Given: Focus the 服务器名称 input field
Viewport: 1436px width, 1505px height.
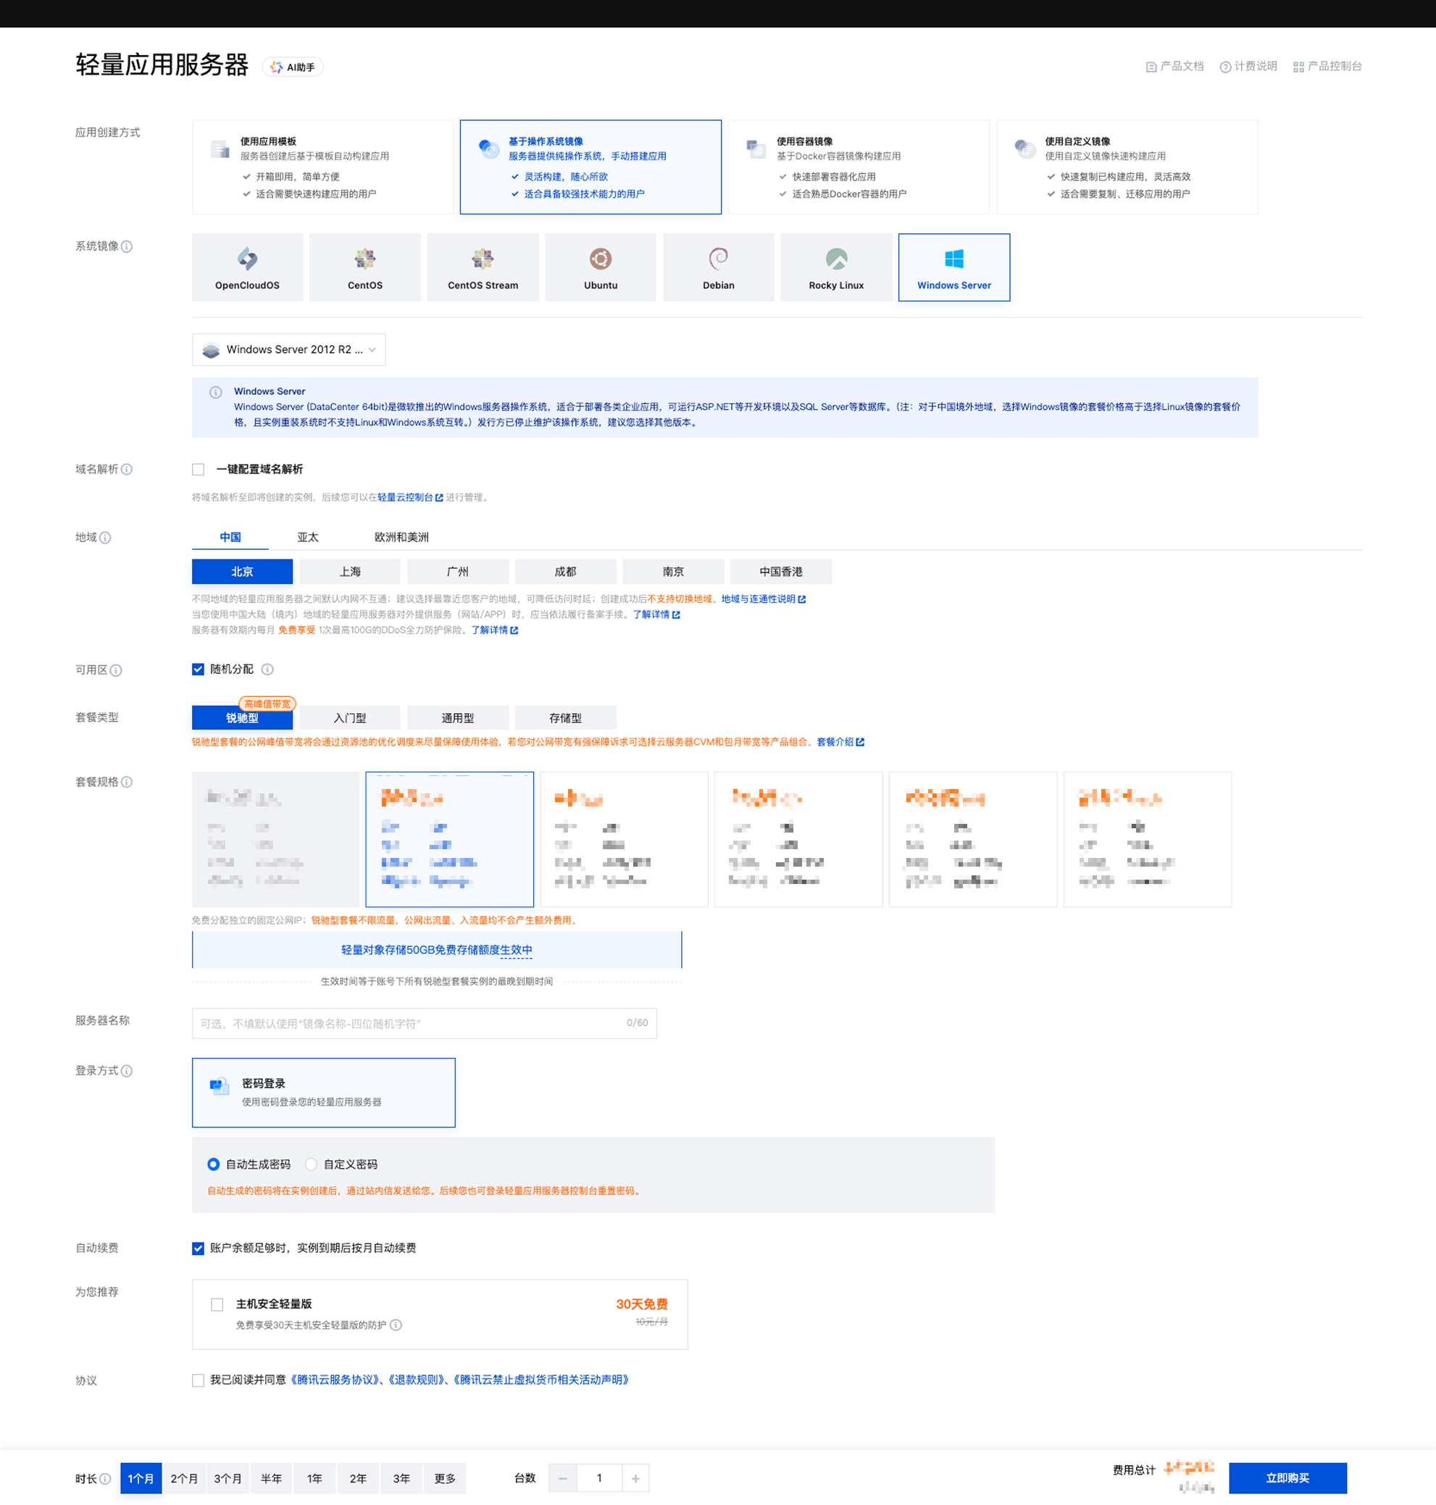Looking at the screenshot, I should [x=424, y=1023].
